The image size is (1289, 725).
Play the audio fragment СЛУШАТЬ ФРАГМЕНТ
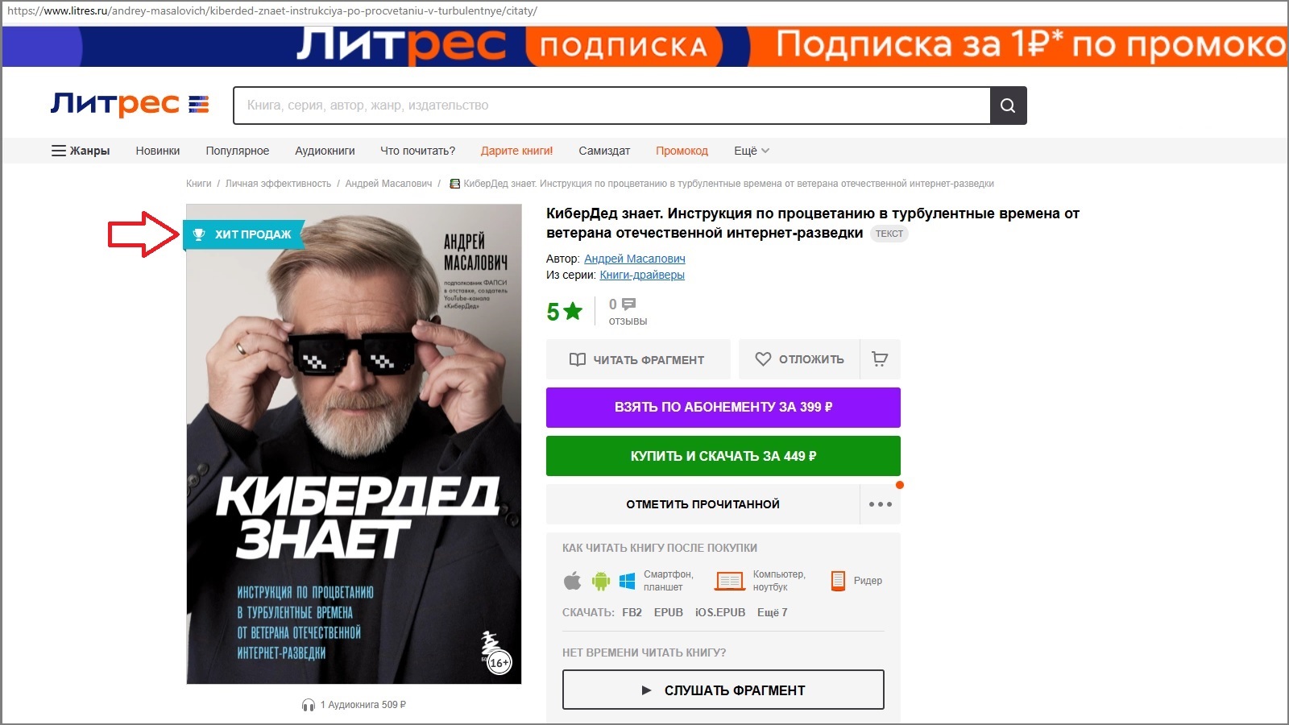click(723, 690)
